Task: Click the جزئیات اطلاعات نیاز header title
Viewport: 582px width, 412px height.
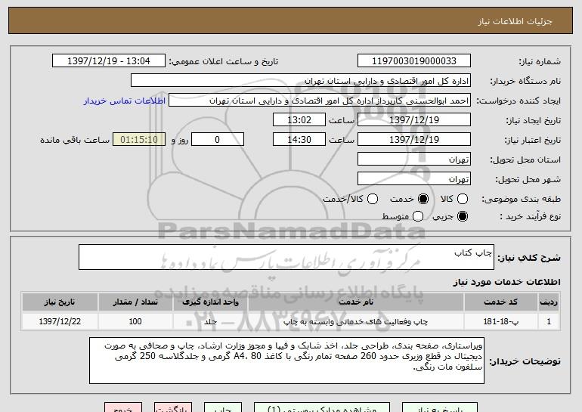Action: click(515, 21)
